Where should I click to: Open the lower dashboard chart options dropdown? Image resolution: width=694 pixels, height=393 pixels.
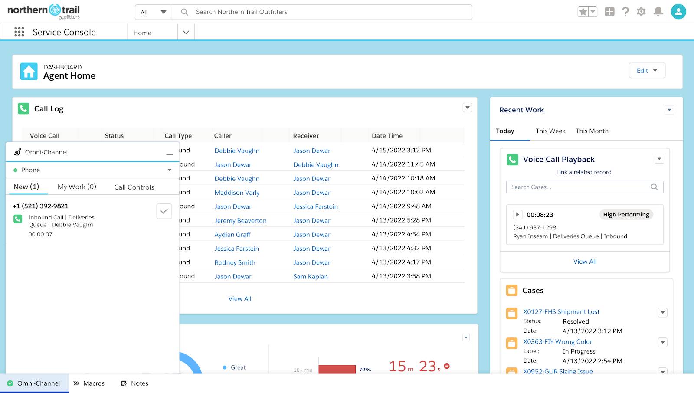coord(466,337)
